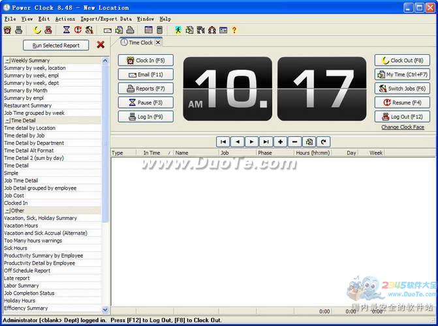Click the Switch Jobs (F6) button
The width and height of the screenshot is (438, 326).
[402, 89]
